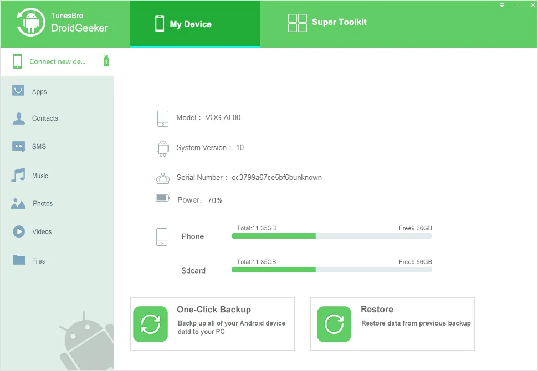Select the Apps icon in the sidebar
This screenshot has width=538, height=371.
pos(18,90)
